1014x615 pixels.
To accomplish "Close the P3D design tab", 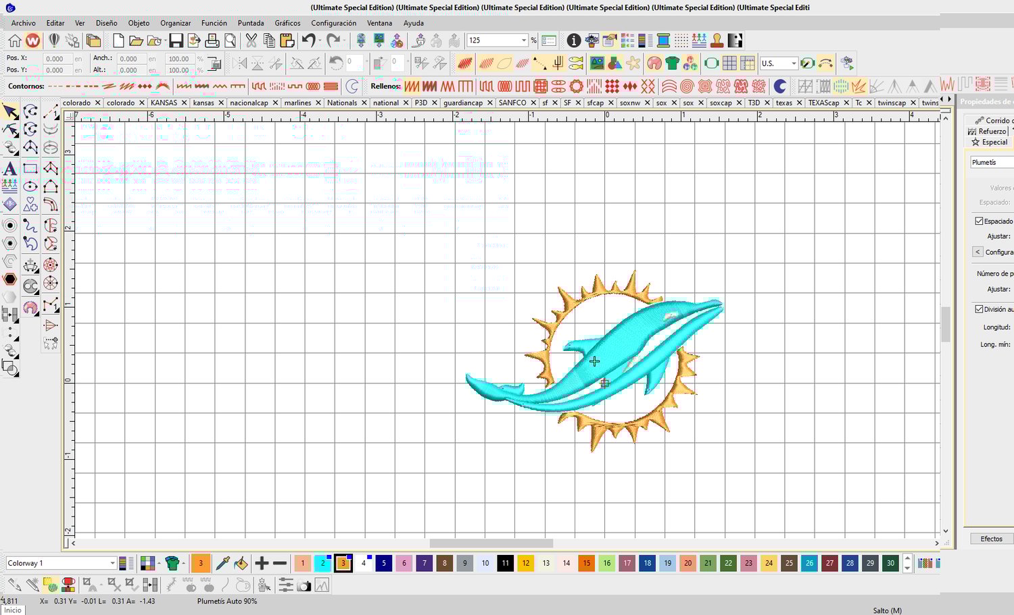I will (x=435, y=103).
